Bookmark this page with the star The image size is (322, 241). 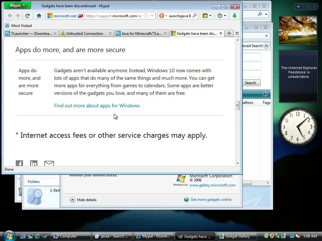click(x=146, y=16)
